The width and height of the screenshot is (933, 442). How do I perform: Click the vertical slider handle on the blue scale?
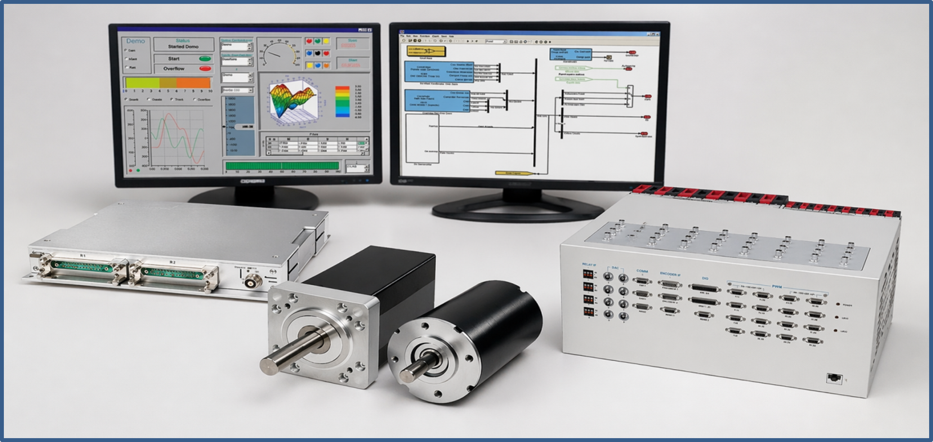tap(244, 127)
